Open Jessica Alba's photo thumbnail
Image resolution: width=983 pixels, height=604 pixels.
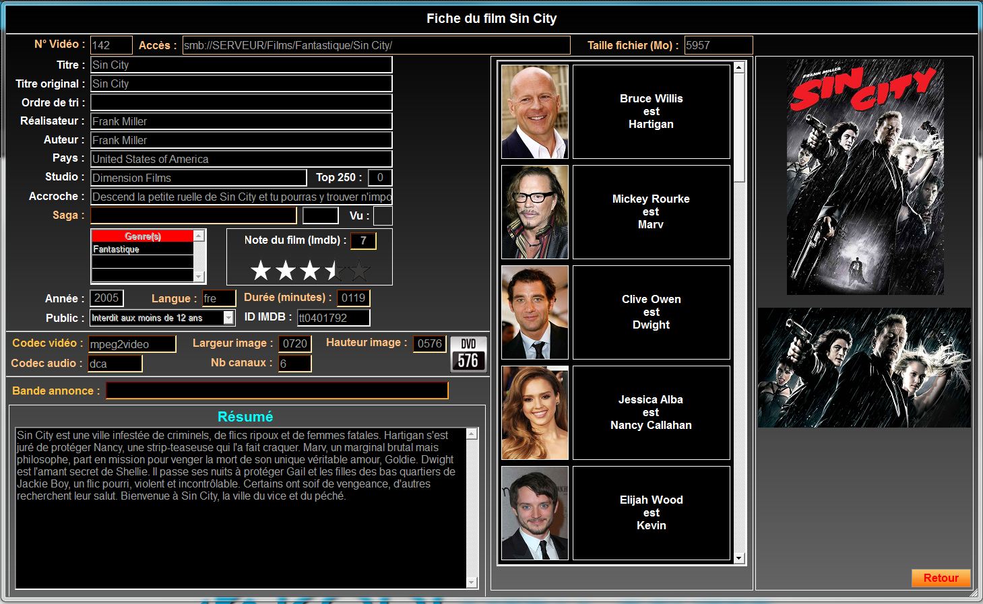coord(535,413)
